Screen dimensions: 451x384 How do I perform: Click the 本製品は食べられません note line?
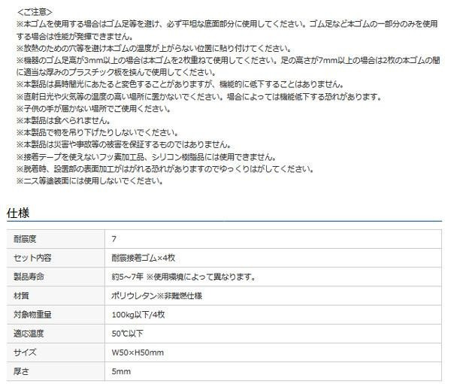click(x=66, y=119)
